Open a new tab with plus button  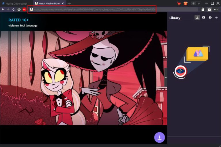point(69,3)
